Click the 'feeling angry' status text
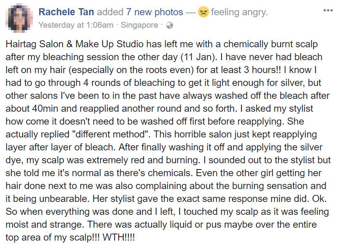This screenshot has width=337, height=248. (239, 12)
